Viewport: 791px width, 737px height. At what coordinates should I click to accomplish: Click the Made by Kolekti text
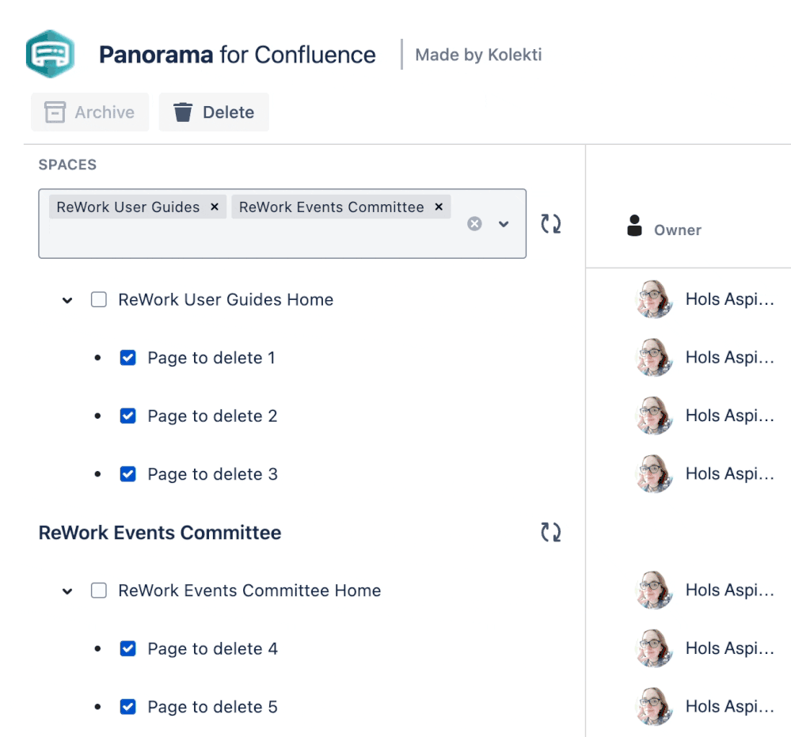tap(478, 55)
